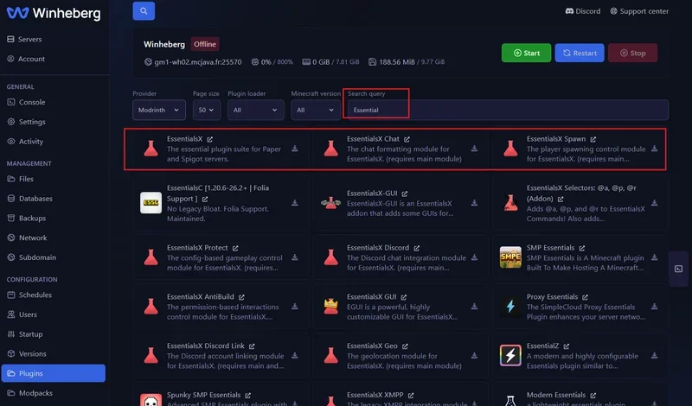This screenshot has height=406, width=692.
Task: Open the Versions page
Action: [27, 353]
